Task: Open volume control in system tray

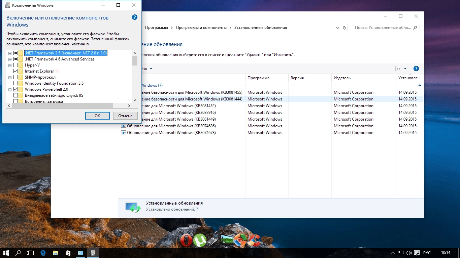Action: tap(409, 253)
